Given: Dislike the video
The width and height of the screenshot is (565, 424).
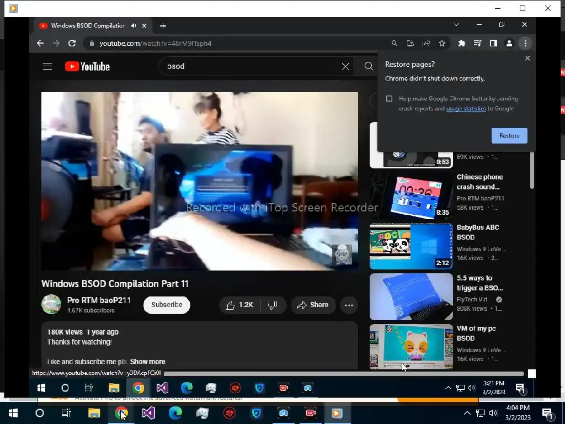Looking at the screenshot, I should [x=273, y=305].
